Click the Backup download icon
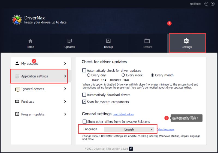This screenshot has height=153, width=218. pos(108,41)
